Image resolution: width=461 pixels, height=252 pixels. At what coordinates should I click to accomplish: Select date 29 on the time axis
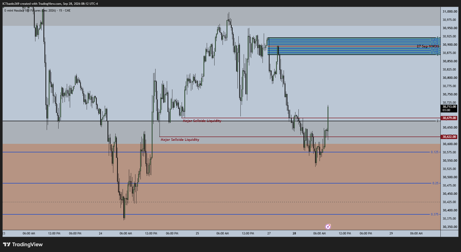(x=391, y=233)
